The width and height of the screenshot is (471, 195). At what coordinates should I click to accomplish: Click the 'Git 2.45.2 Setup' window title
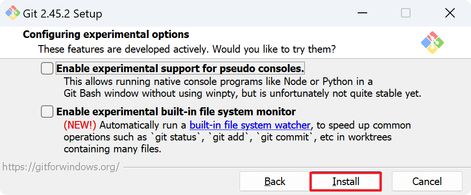62,14
